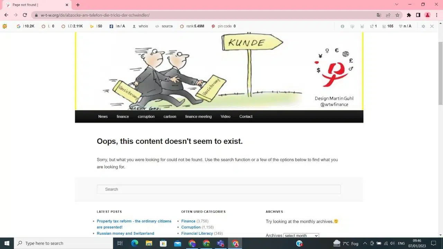Show hidden system tray icons

click(365, 243)
